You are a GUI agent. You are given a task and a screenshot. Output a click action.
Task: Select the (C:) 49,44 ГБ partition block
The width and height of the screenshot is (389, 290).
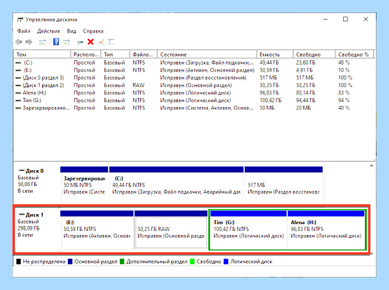pos(176,185)
